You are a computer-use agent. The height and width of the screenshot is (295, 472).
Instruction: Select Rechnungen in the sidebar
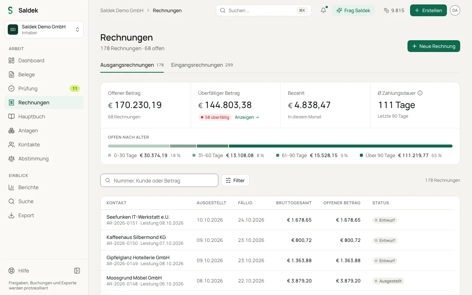[x=44, y=103]
